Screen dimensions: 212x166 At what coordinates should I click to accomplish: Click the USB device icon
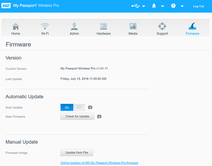[x=135, y=6]
